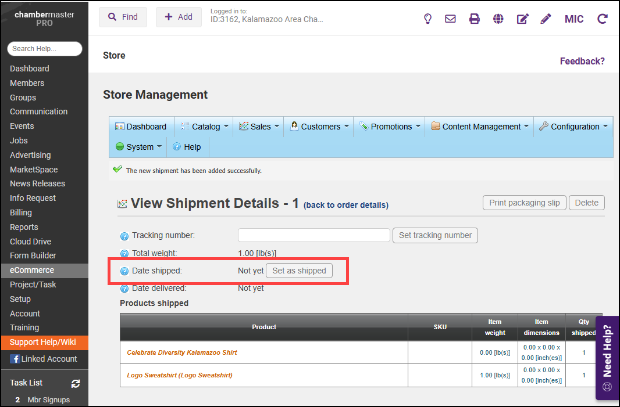Screen dimensions: 620x407
Task: Open Celebrate Diversity Kalamazoo Shirt product link
Action: pos(182,352)
